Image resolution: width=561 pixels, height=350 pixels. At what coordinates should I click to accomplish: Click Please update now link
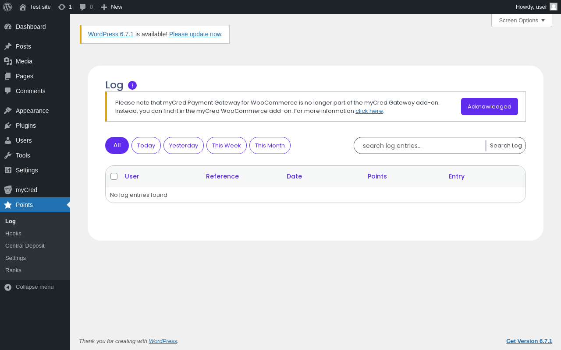195,34
